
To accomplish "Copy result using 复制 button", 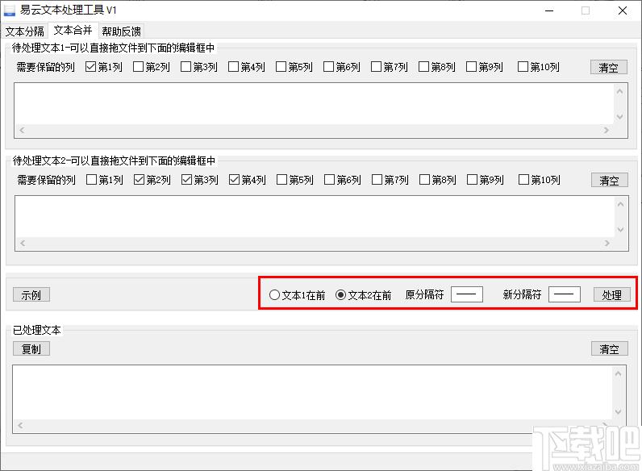I will point(31,349).
